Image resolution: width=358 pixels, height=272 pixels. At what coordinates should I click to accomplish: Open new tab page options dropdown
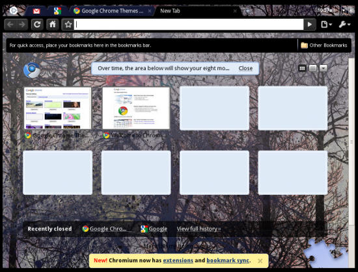tap(324, 68)
